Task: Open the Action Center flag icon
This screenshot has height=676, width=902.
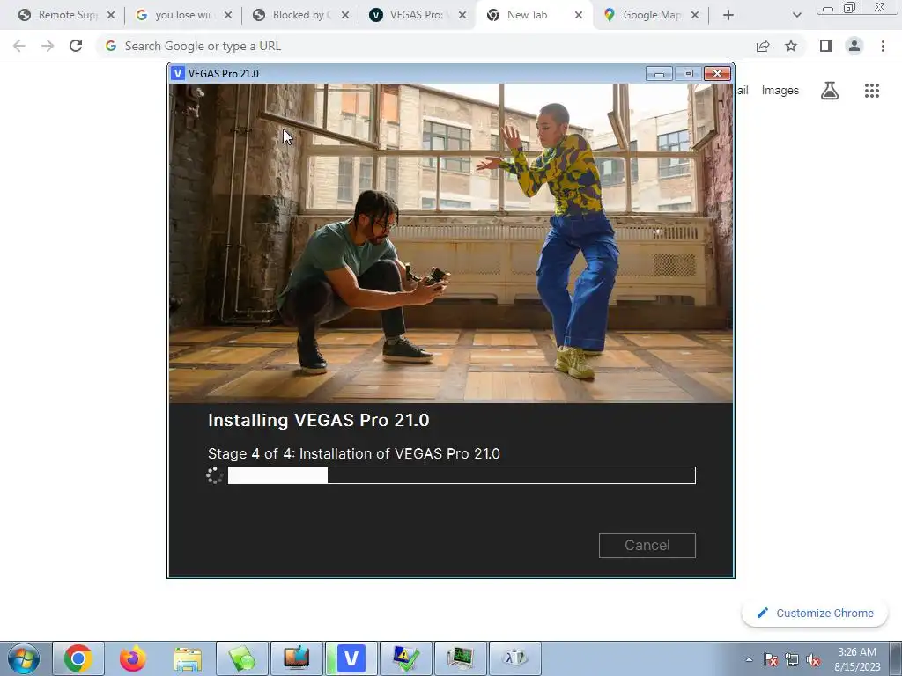Action: click(771, 659)
